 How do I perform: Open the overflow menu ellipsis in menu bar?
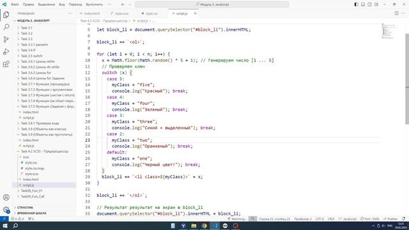[109, 4]
